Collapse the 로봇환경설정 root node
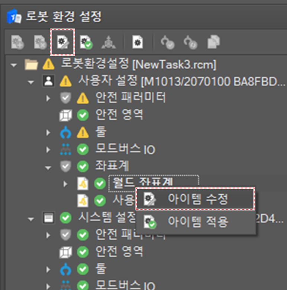This screenshot has width=287, height=290. [14, 65]
